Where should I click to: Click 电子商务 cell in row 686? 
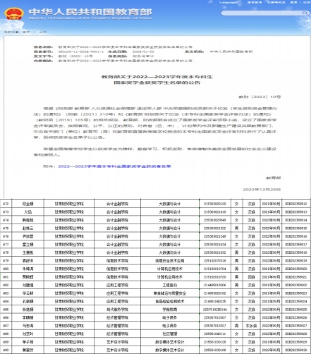[170, 318]
